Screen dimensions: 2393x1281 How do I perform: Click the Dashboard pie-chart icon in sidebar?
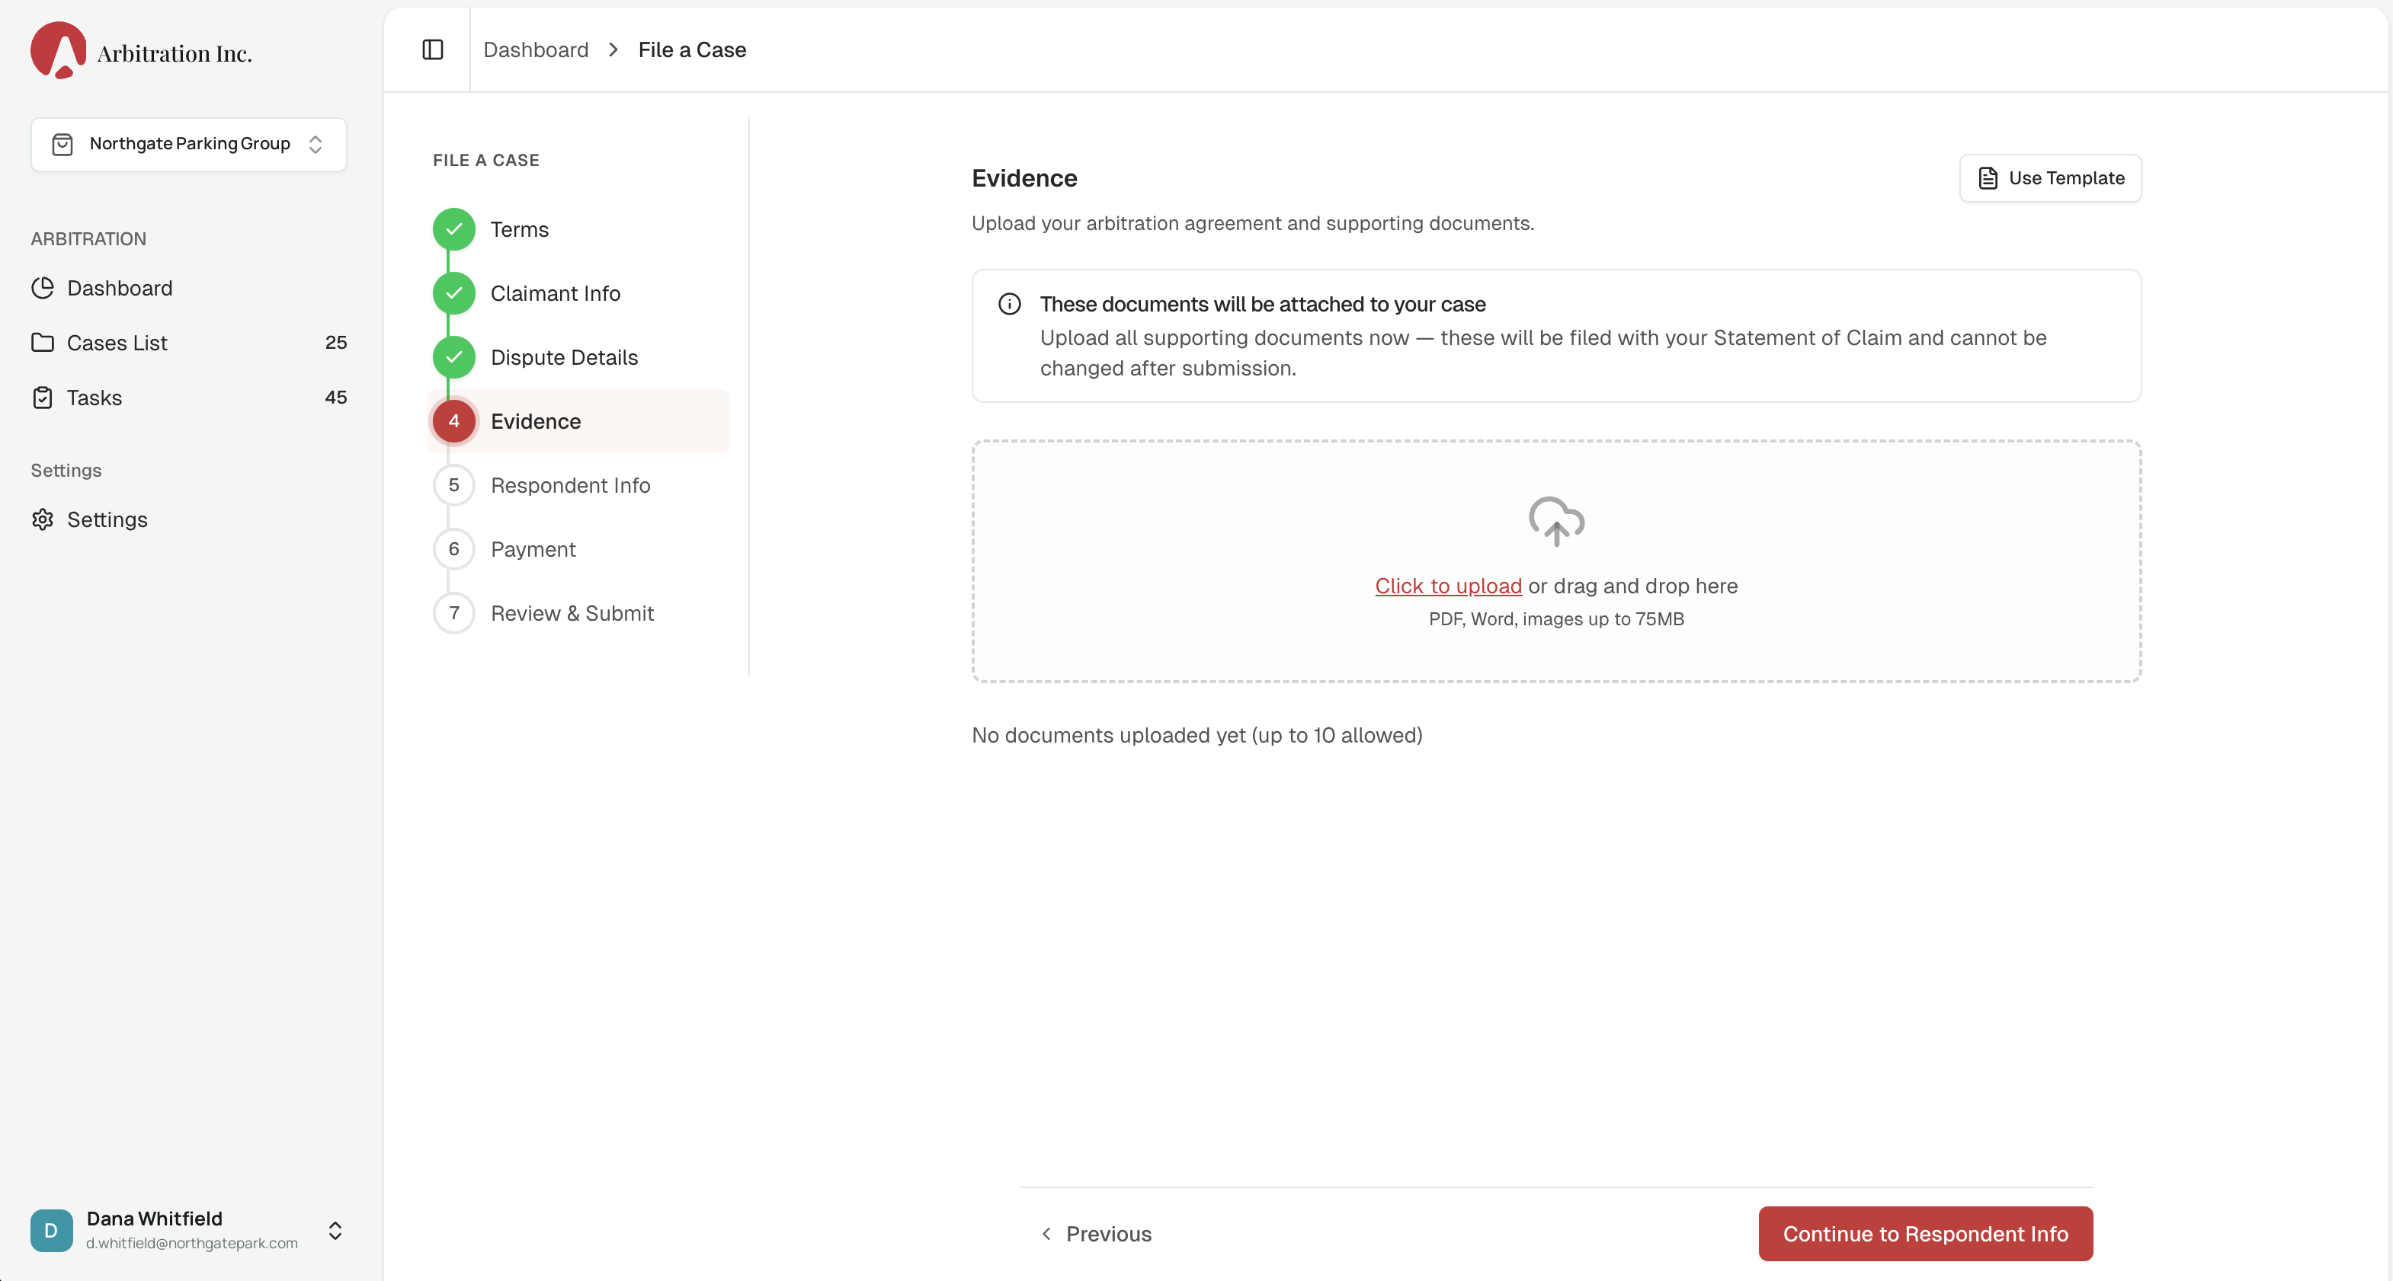point(43,288)
